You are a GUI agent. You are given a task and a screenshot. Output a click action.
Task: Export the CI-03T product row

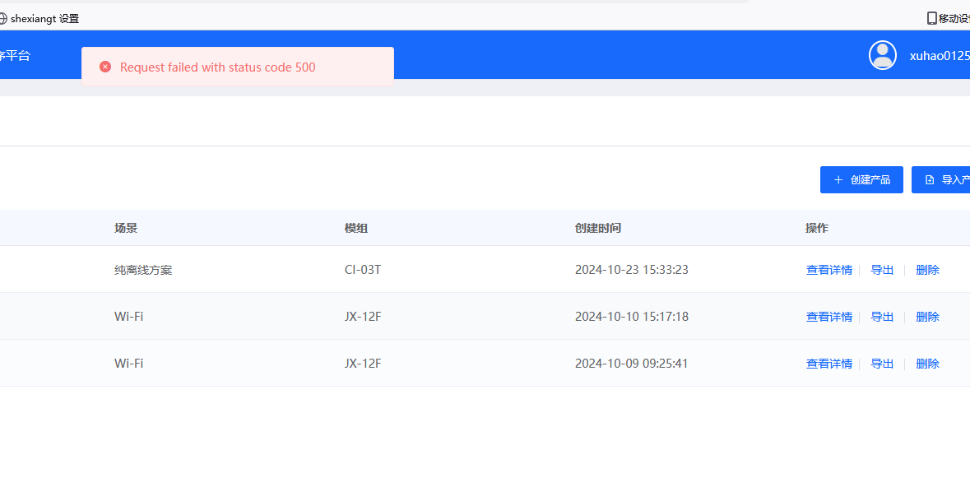tap(882, 270)
